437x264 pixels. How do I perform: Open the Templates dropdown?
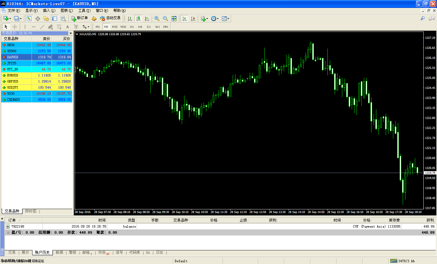click(x=225, y=19)
